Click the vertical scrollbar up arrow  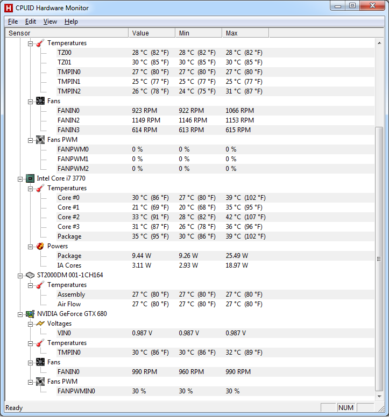coord(379,43)
